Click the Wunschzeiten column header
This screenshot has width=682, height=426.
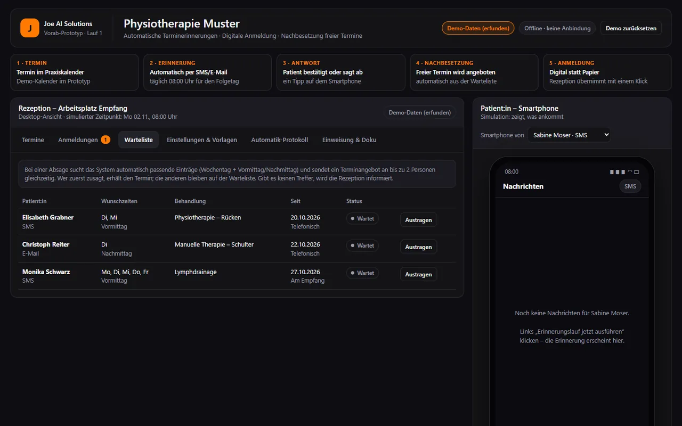119,201
